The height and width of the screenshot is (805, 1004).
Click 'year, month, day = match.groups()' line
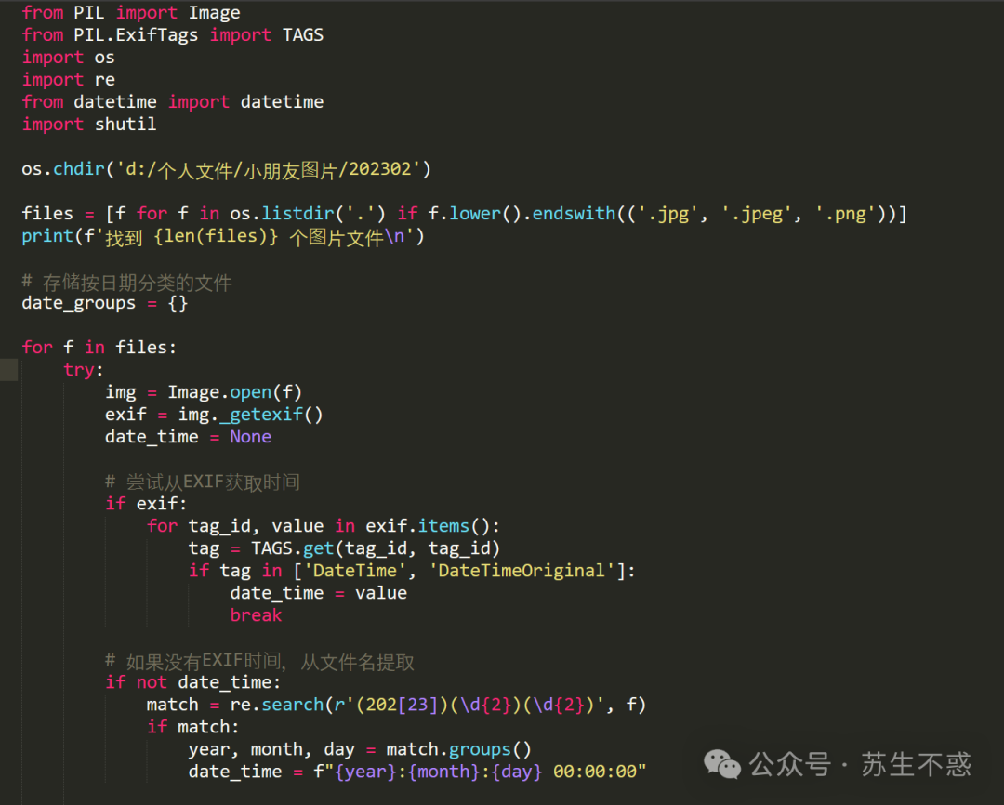point(360,749)
